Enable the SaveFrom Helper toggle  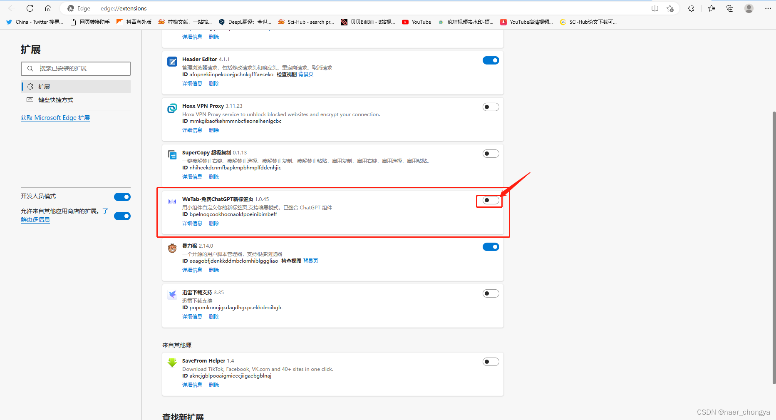pos(491,362)
